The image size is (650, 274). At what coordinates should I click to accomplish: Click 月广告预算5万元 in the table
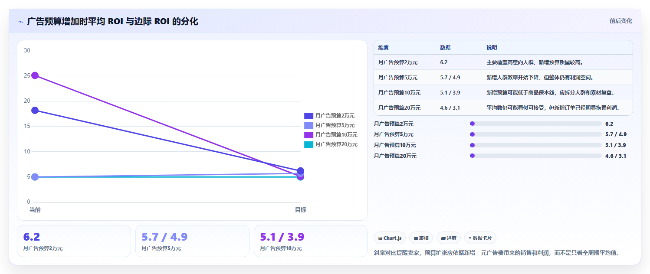(x=398, y=78)
